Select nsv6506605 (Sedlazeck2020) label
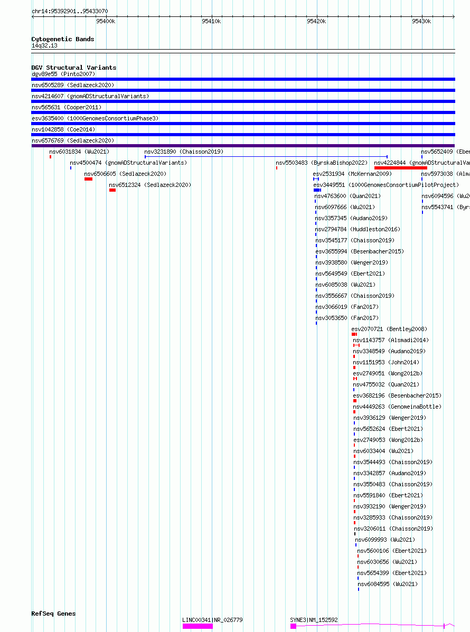The height and width of the screenshot is (632, 470). (x=125, y=174)
